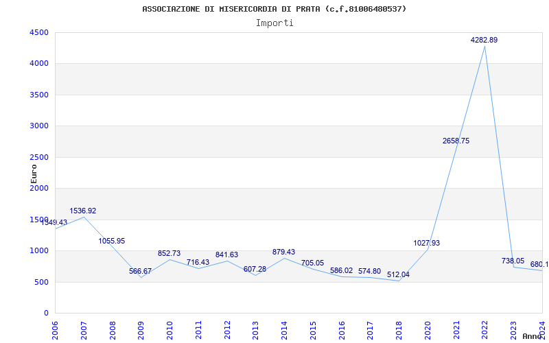Click the 2022 x-axis year label
This screenshot has width=549, height=343.
[485, 331]
